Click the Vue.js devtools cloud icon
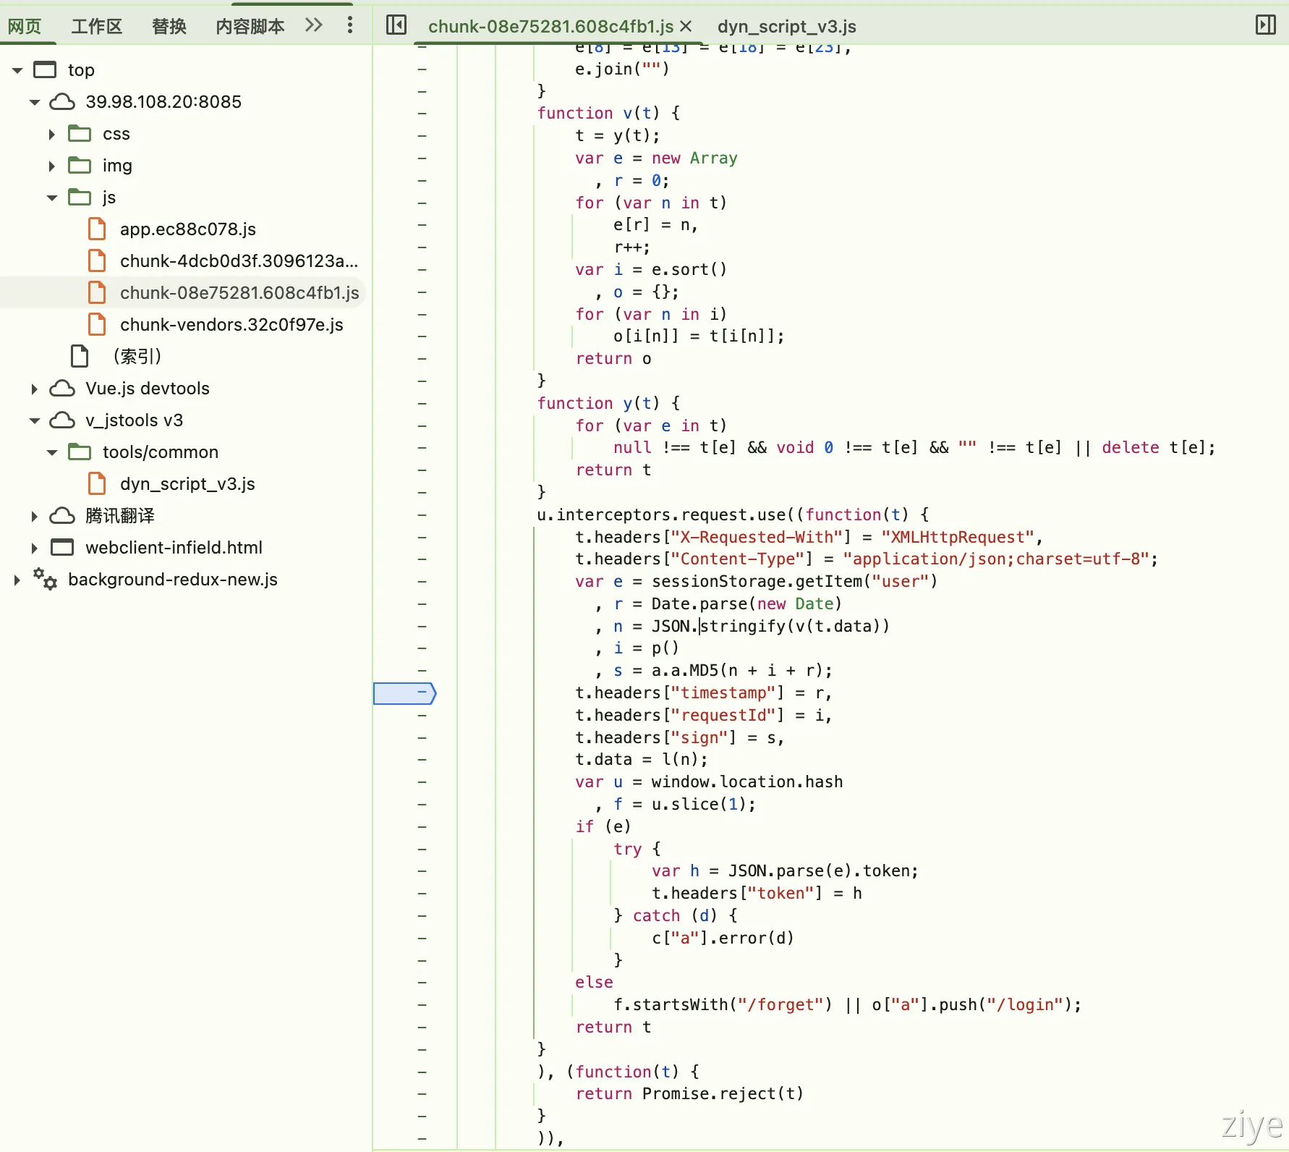 tap(62, 389)
